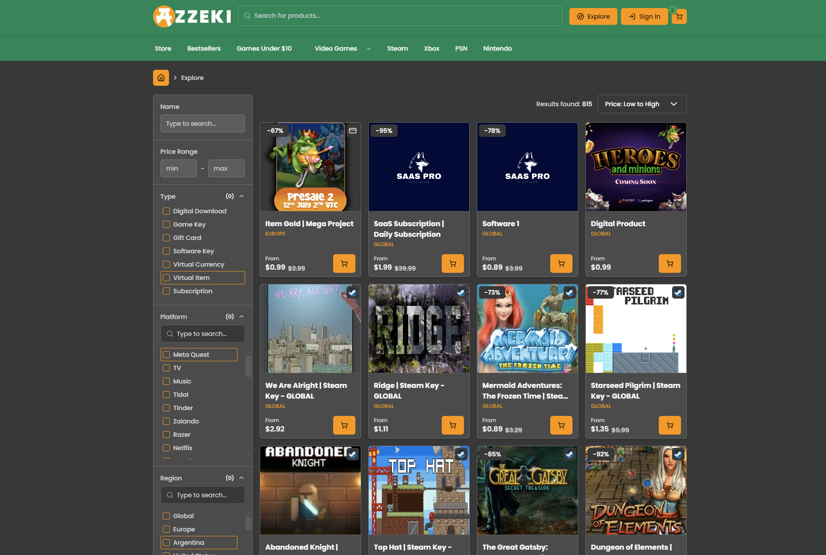Open Software 1 product title
826x555 pixels.
coord(501,224)
